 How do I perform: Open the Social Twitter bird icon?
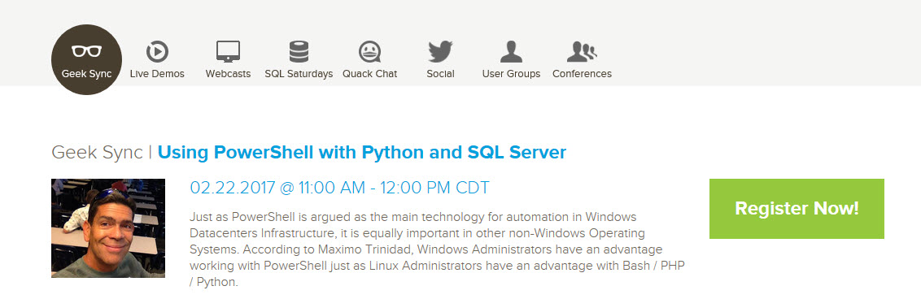pos(440,51)
